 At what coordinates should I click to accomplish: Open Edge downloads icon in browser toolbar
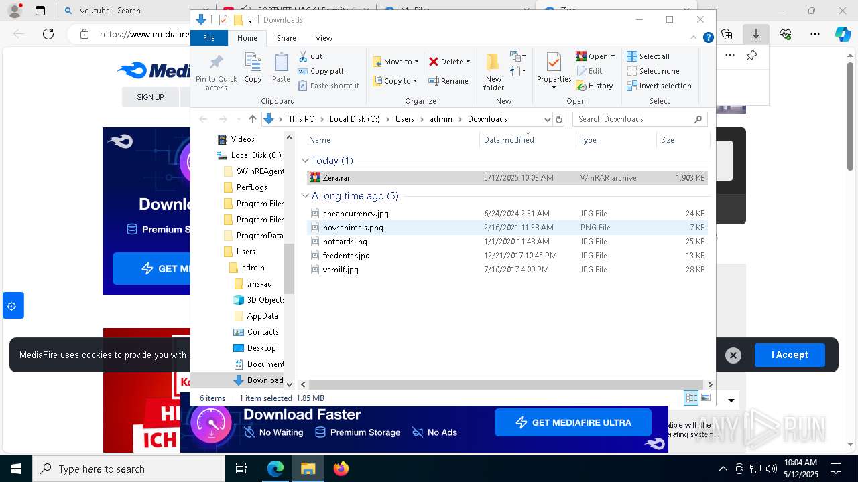pos(756,34)
